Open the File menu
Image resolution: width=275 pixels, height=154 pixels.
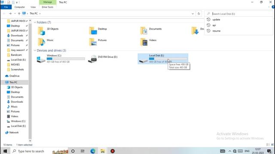tap(6, 7)
